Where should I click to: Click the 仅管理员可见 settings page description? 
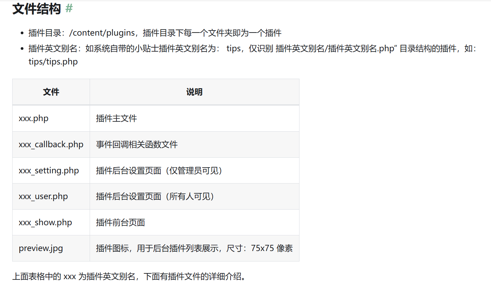pos(159,171)
